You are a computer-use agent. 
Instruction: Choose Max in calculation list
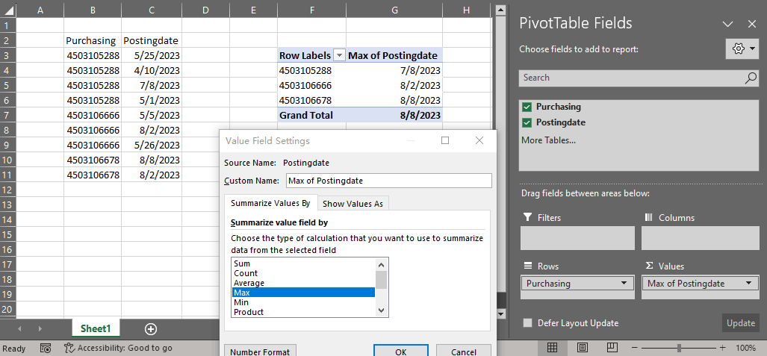(x=303, y=293)
